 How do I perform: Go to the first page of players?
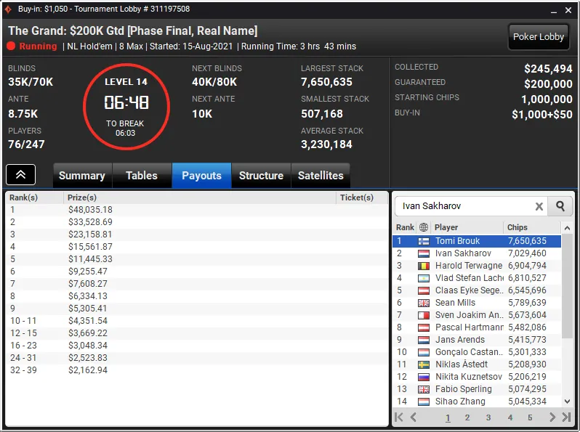coord(399,417)
